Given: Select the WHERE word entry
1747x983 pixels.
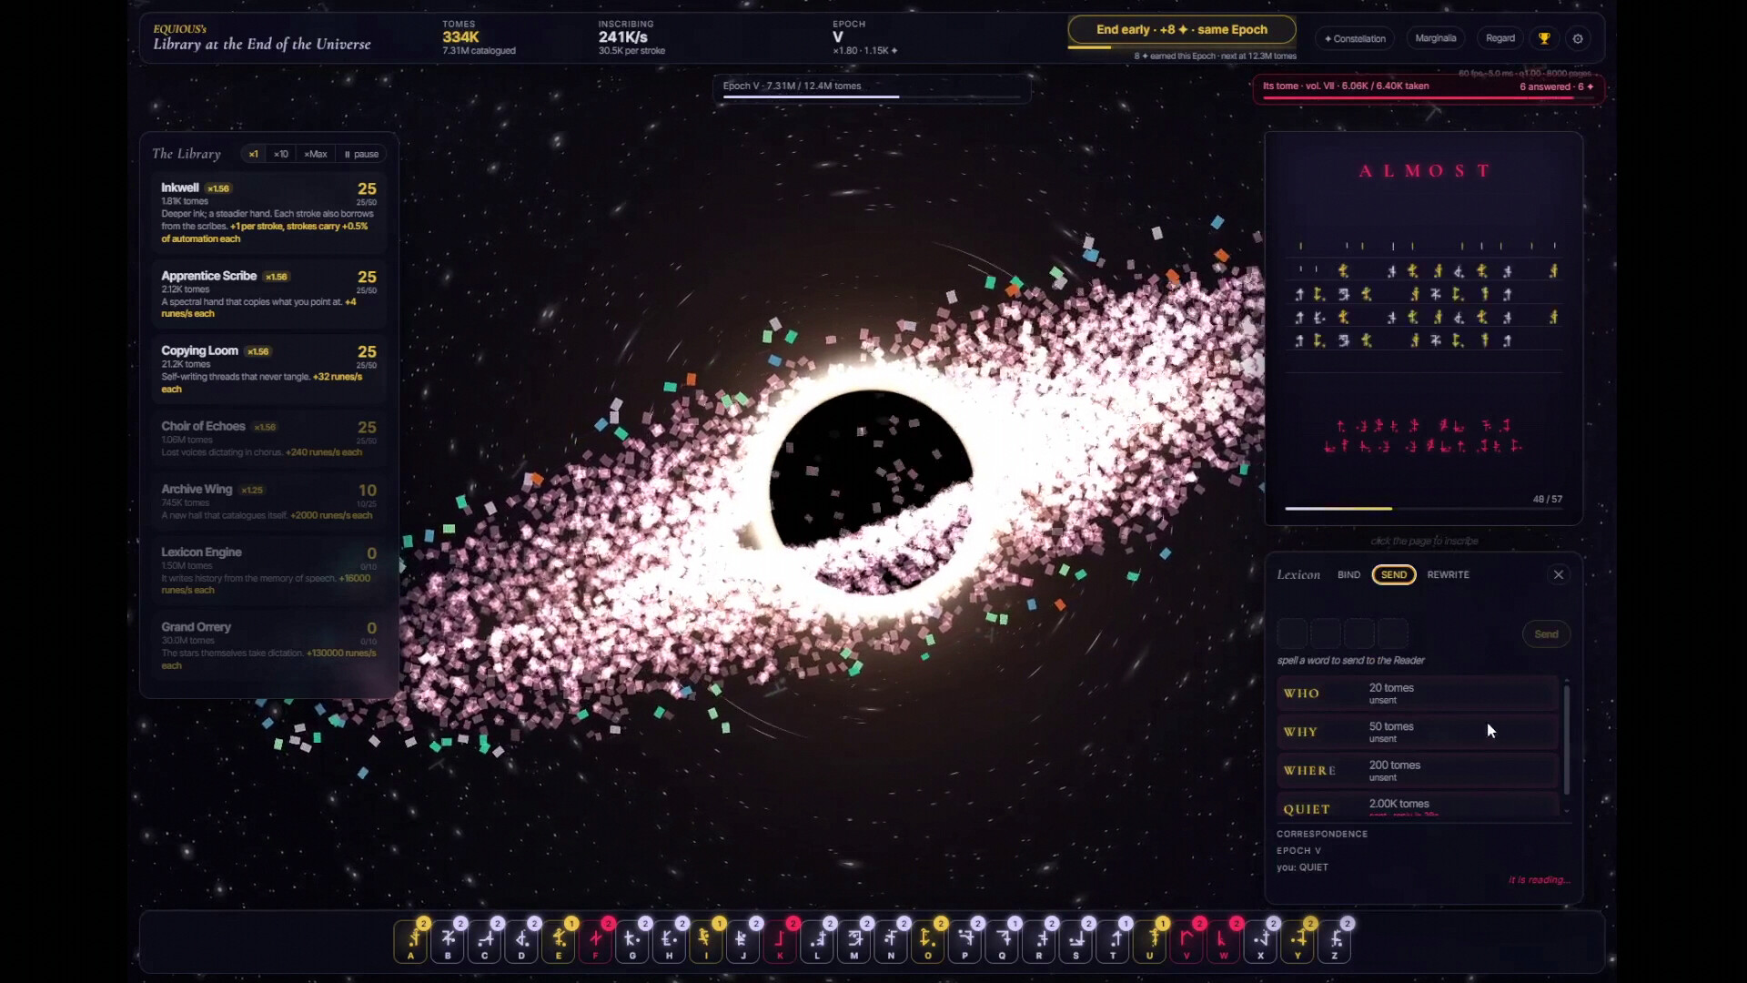Looking at the screenshot, I should (1417, 771).
